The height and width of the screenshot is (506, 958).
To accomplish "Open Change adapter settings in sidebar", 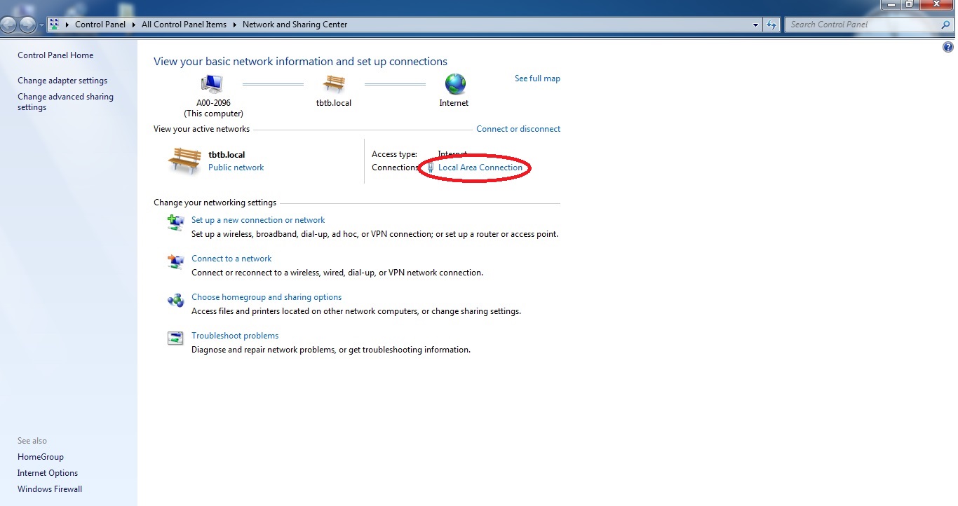I will 62,81.
